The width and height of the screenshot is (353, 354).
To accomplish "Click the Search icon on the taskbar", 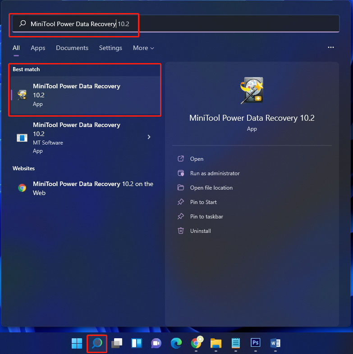I will (97, 343).
